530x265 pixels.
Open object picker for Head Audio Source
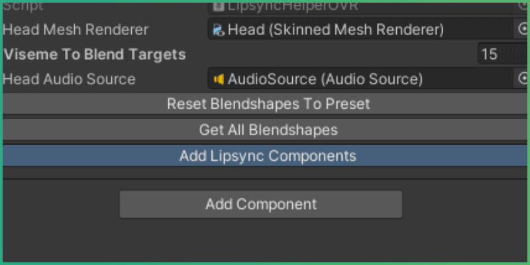[x=521, y=79]
